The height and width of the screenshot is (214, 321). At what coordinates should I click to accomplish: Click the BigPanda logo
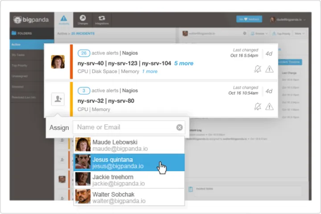[x=31, y=20]
